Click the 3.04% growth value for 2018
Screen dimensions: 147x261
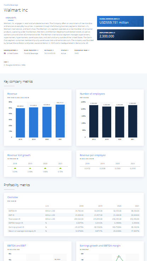[x=15, y=172]
